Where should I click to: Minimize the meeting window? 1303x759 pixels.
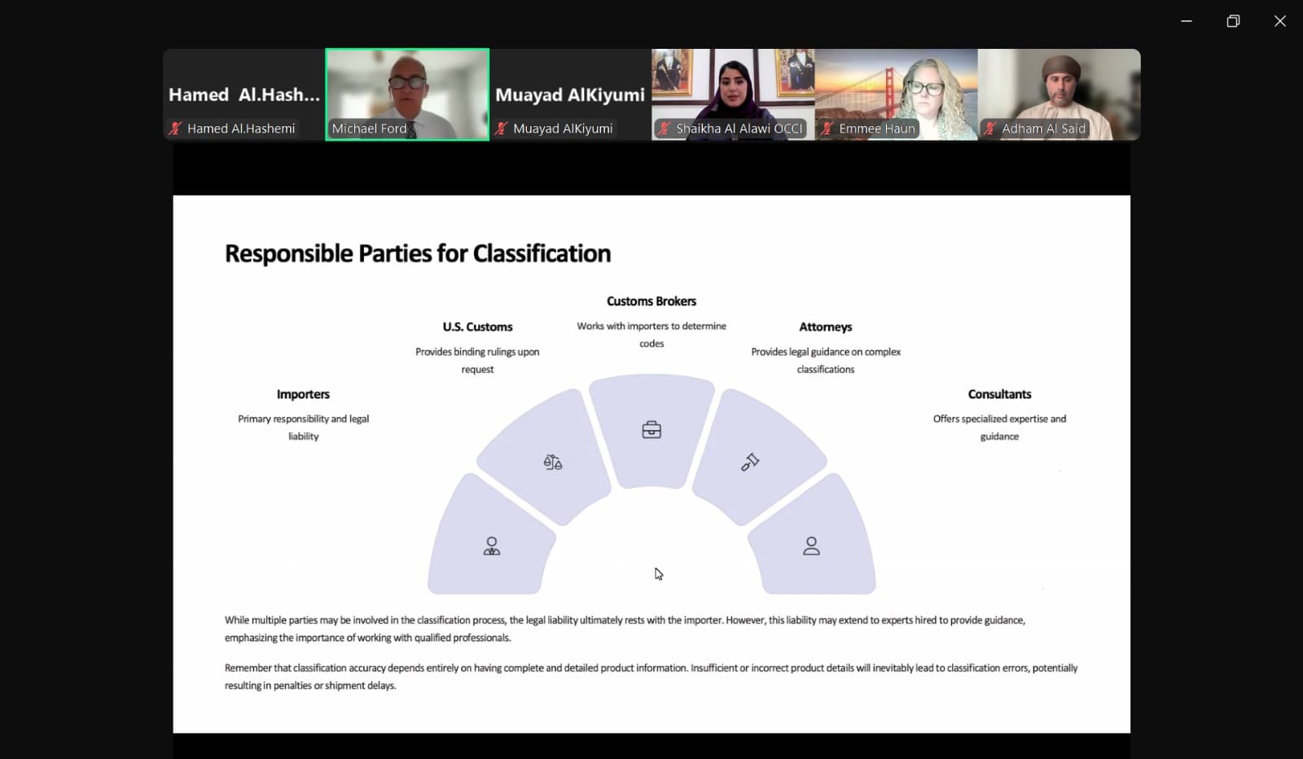1187,21
